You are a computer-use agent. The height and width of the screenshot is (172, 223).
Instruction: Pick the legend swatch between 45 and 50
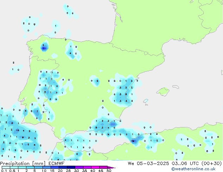point(103,167)
